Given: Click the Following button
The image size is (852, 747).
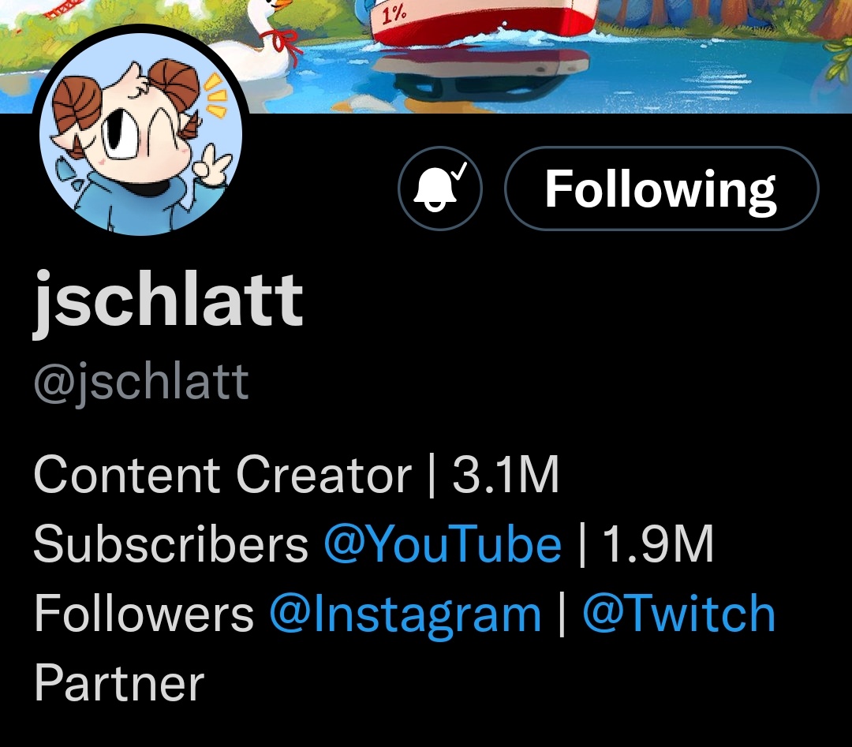Looking at the screenshot, I should click(661, 189).
